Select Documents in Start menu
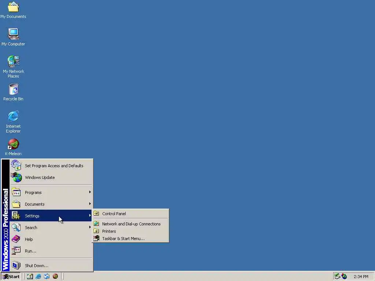The image size is (375, 281). [x=51, y=204]
